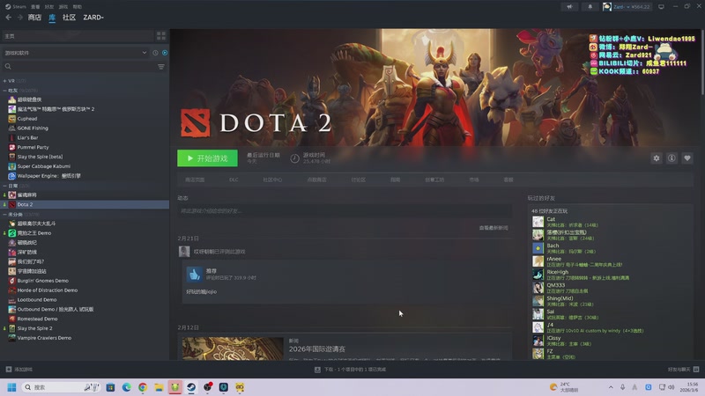Open the Windows Start menu
This screenshot has width=705, height=396.
[11, 387]
